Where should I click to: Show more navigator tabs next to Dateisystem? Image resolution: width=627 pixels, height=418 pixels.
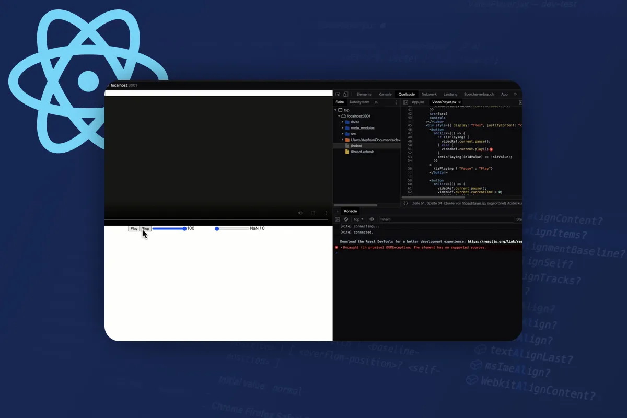click(x=376, y=102)
